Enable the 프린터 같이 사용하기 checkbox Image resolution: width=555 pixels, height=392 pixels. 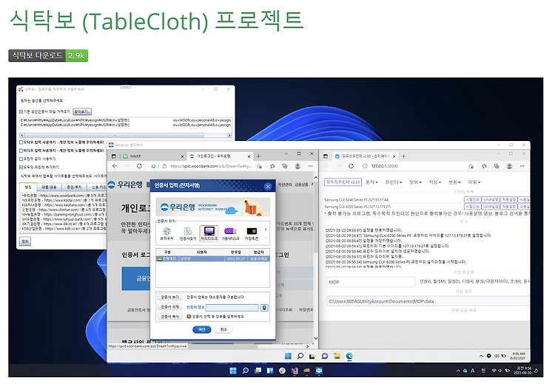click(21, 159)
